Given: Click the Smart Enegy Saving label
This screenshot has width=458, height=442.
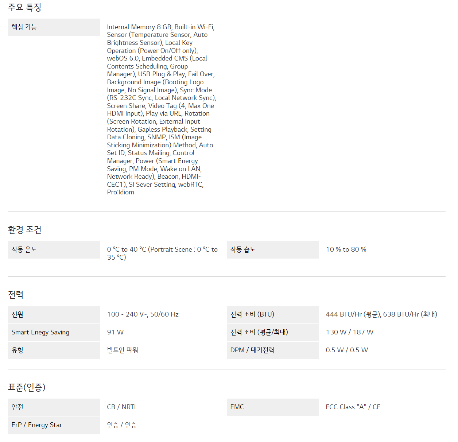Looking at the screenshot, I should (x=40, y=332).
